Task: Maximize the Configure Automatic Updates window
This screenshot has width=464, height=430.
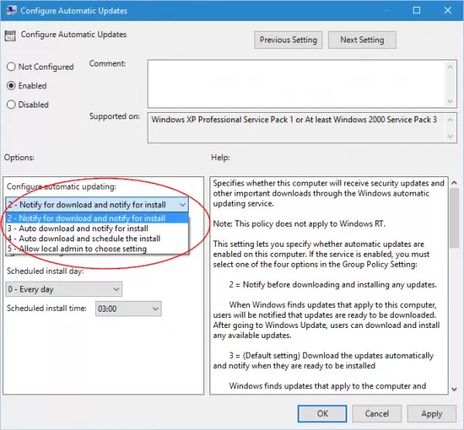Action: click(x=416, y=10)
